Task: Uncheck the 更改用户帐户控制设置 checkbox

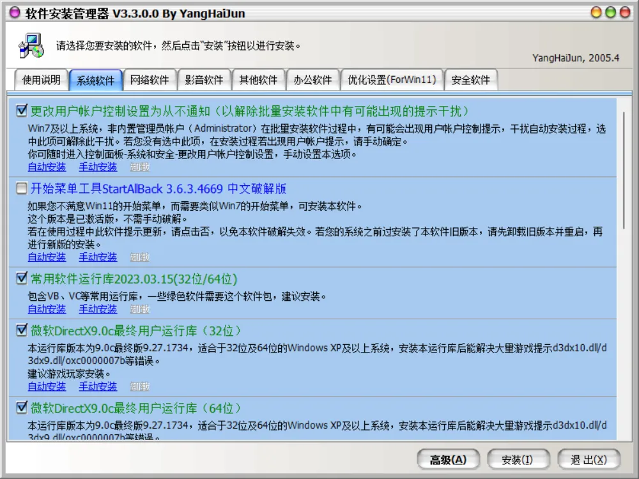Action: pos(22,110)
